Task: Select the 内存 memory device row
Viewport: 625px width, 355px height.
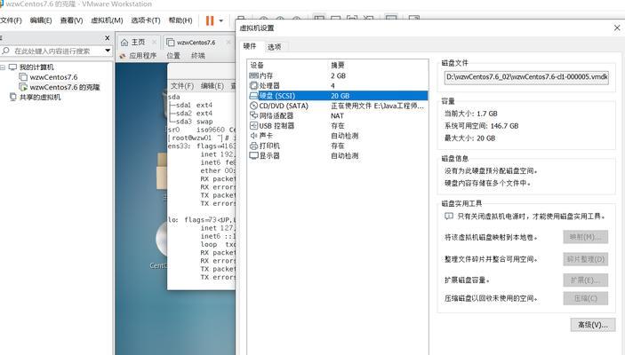Action: tap(338, 75)
